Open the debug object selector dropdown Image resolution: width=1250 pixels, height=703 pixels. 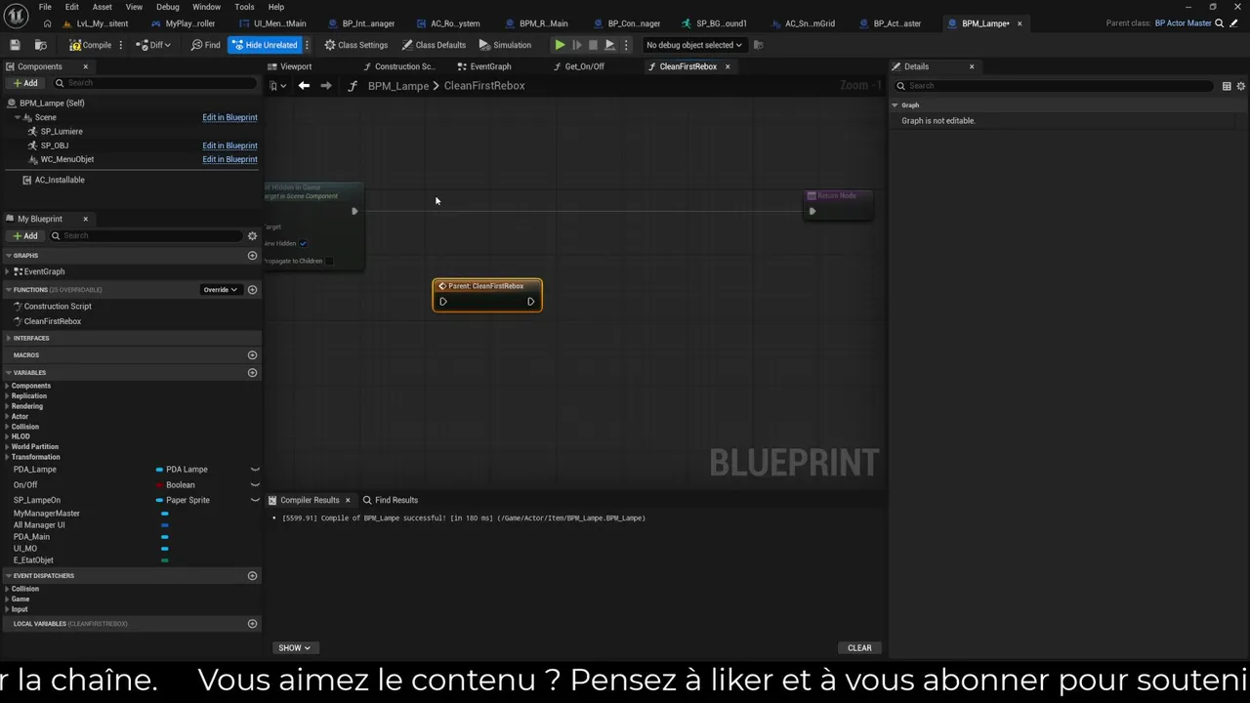pyautogui.click(x=694, y=45)
